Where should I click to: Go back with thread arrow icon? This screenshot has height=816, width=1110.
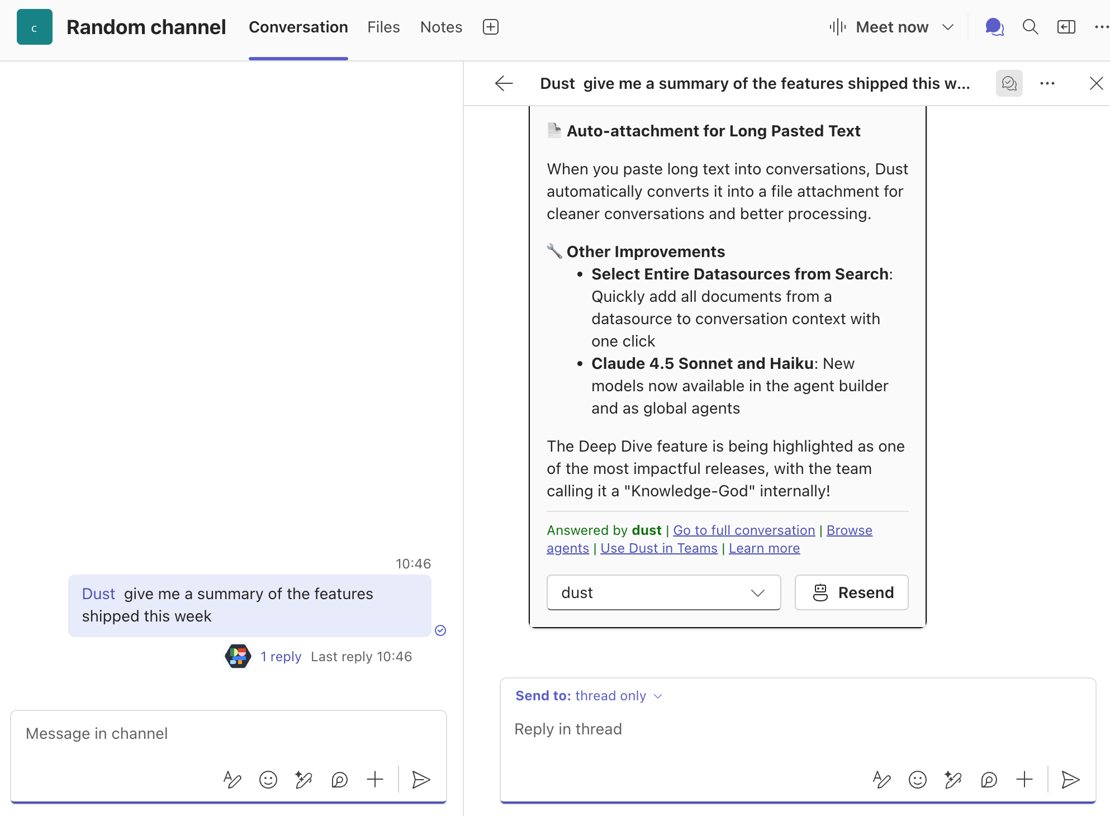pos(504,83)
